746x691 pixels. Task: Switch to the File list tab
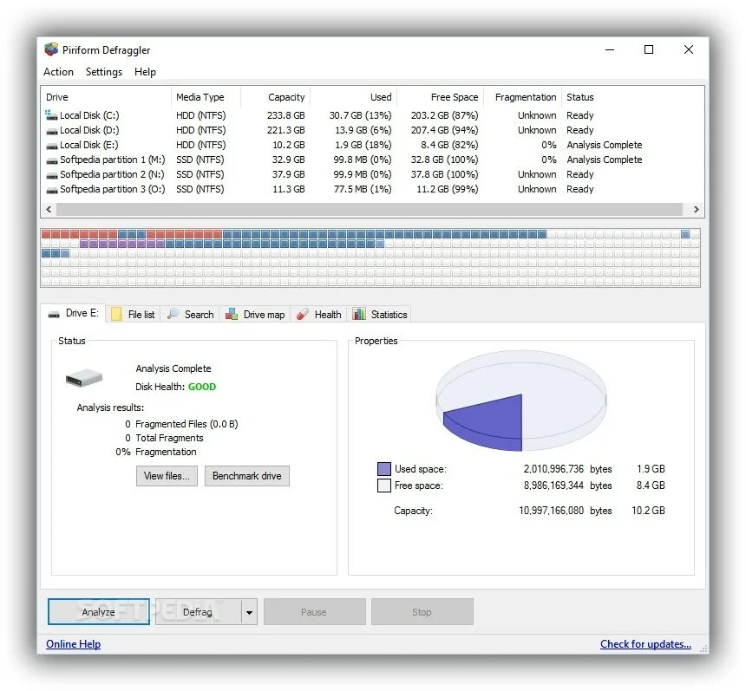pos(134,315)
